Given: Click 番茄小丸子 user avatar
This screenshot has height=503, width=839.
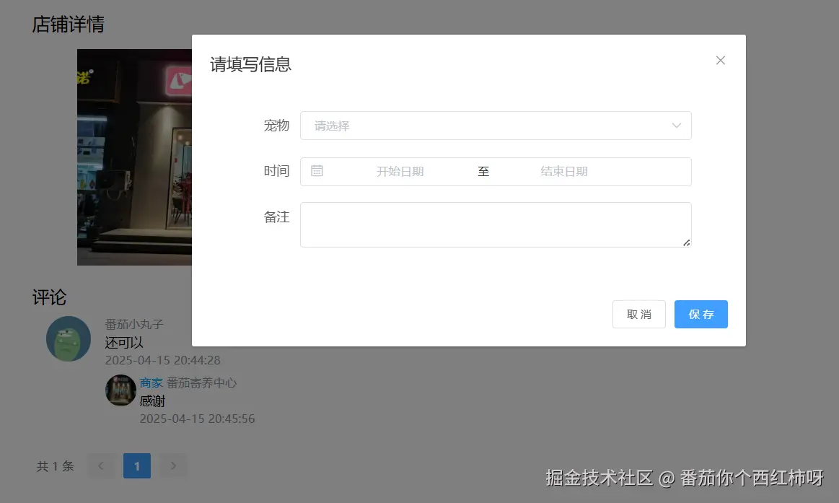Looking at the screenshot, I should pos(69,338).
